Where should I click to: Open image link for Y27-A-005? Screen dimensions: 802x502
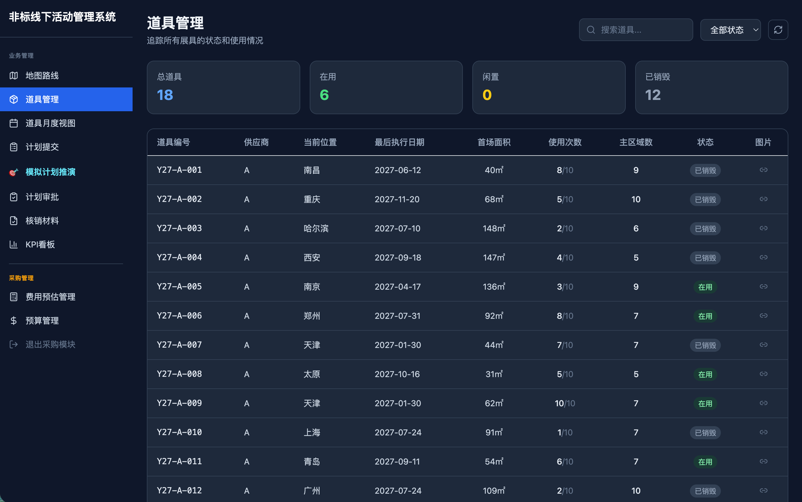[763, 286]
